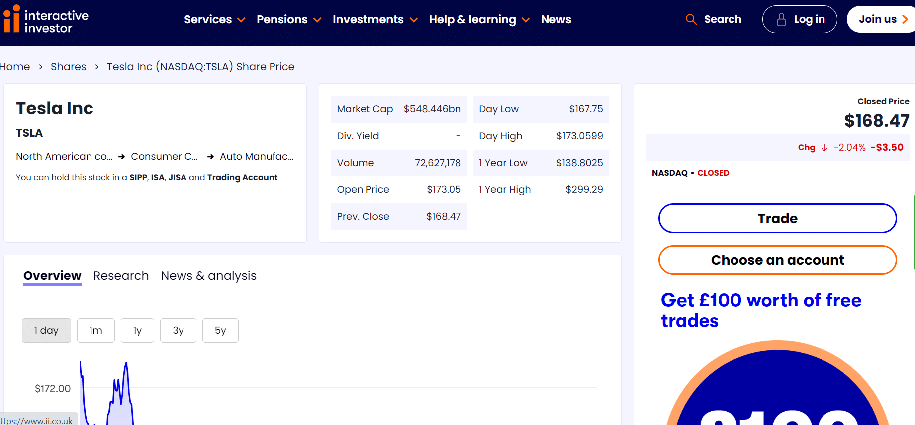Click the Tesla Inc heading
This screenshot has width=915, height=425.
pos(55,108)
